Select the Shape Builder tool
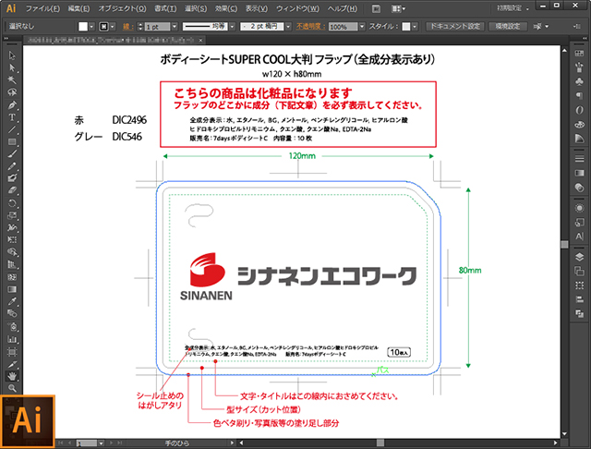Viewport: 591px width, 449px height. point(12,252)
